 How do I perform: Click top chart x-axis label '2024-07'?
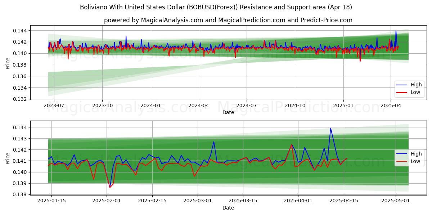(247, 105)
